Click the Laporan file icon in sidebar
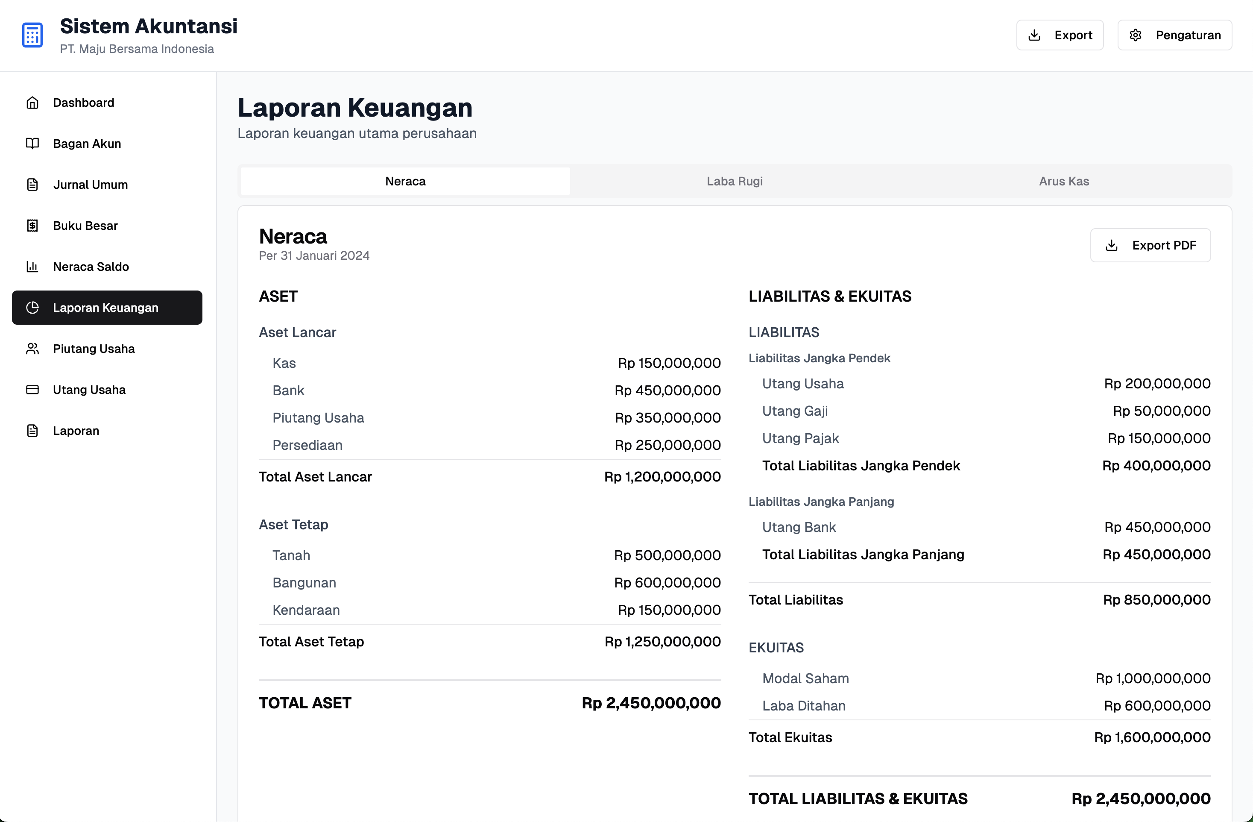This screenshot has height=822, width=1253. pos(32,431)
